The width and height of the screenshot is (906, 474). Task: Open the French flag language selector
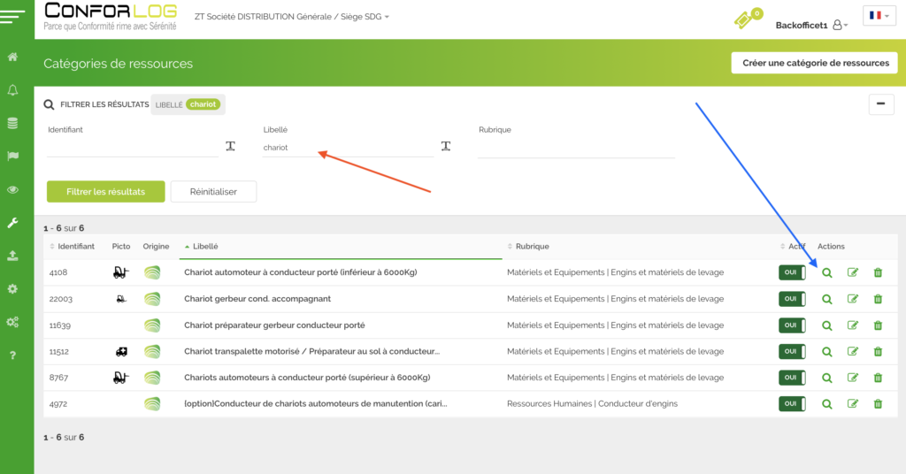[879, 16]
